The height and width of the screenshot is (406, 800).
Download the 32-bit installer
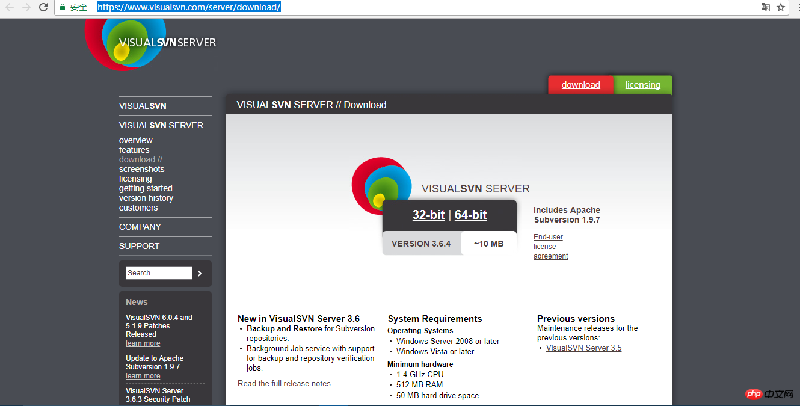pos(428,215)
